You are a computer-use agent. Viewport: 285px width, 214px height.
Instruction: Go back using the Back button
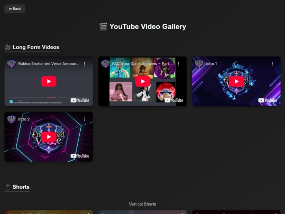click(x=15, y=9)
